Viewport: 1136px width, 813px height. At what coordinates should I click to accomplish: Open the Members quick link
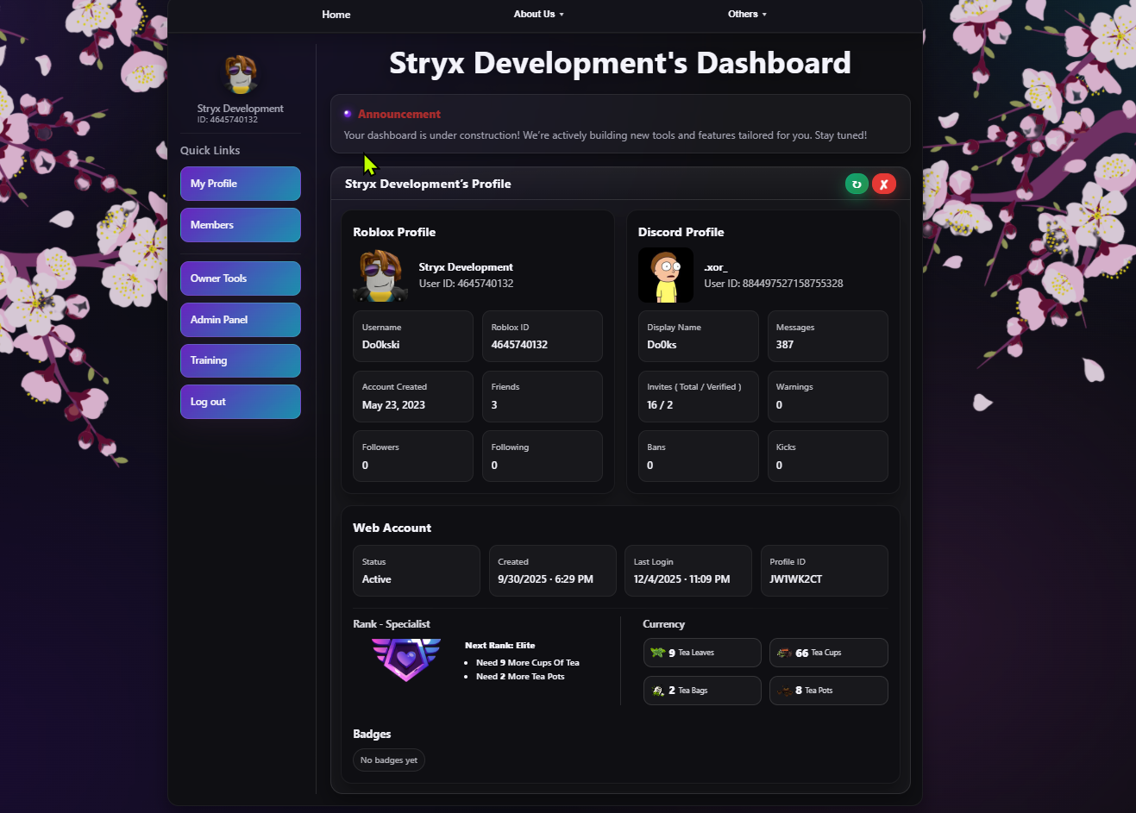241,225
